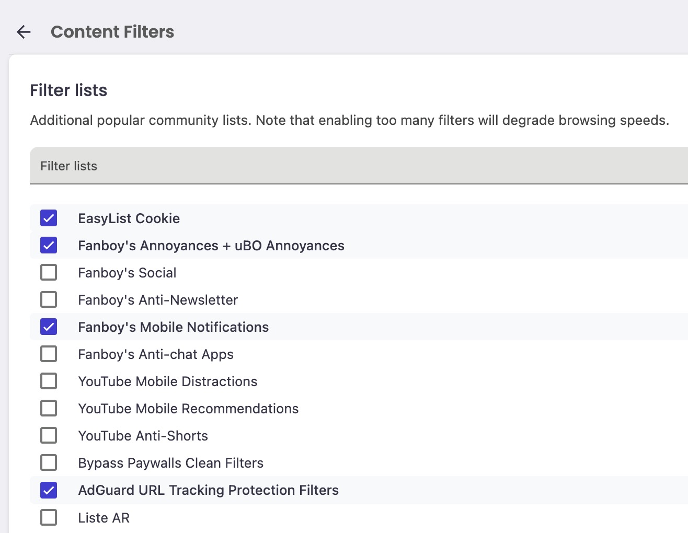The image size is (688, 533).
Task: Check the Fanboy's Anti-chat Apps box
Action: click(49, 354)
